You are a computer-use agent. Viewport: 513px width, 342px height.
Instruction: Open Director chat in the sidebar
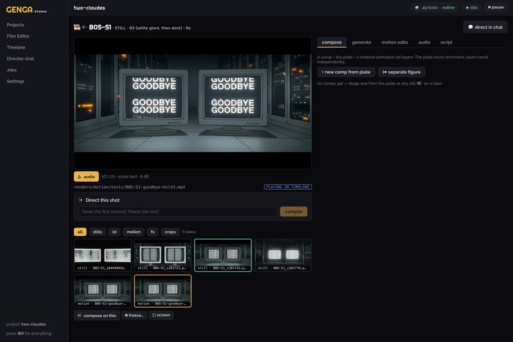20,59
